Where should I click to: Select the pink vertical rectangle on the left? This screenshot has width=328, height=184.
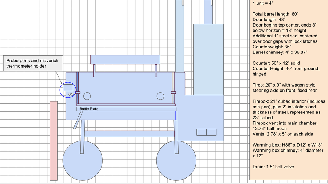click(x=54, y=140)
